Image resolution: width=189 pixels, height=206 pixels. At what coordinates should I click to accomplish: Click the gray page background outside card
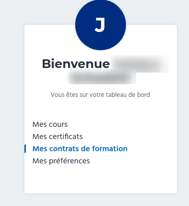click(x=12, y=101)
